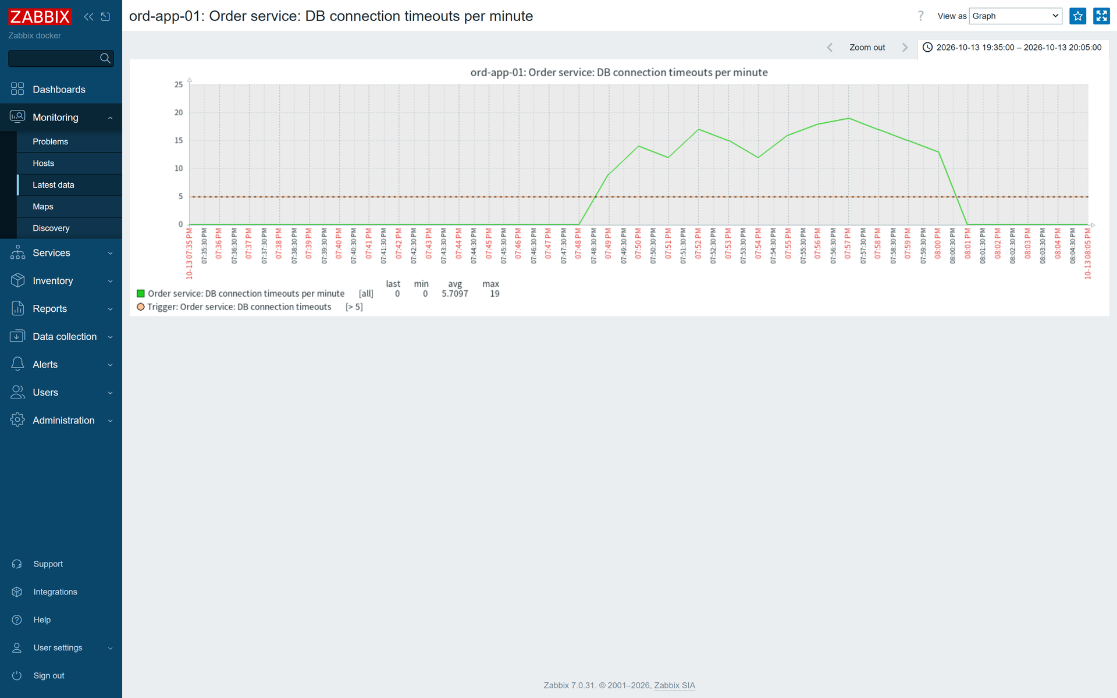Open the Discovery submenu item
This screenshot has width=1117, height=698.
tap(69, 228)
